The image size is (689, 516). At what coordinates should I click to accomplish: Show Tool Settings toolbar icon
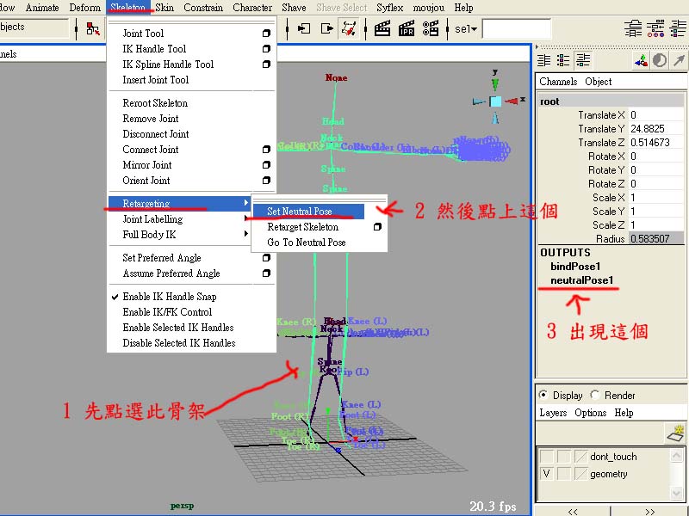(655, 29)
